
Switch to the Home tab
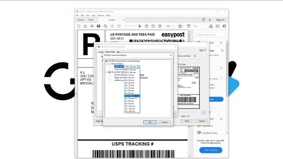pyautogui.click(x=80, y=20)
